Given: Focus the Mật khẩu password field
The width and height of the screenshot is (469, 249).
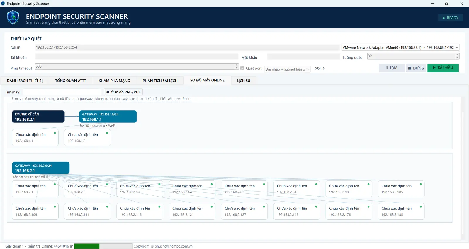Looking at the screenshot, I should 303,57.
